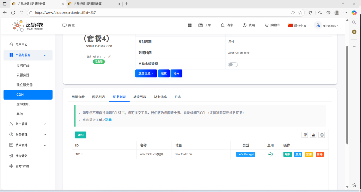Open 总览 overview in header
The width and height of the screenshot is (361, 192).
69,25
